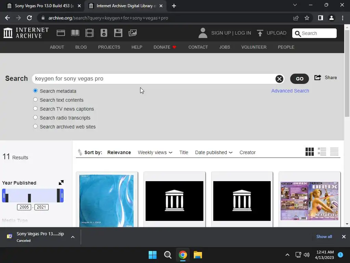Open the Images icon in the nav bar

tap(133, 33)
